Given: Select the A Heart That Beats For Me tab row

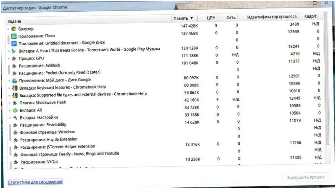Looking at the screenshot, I should 164,49.
